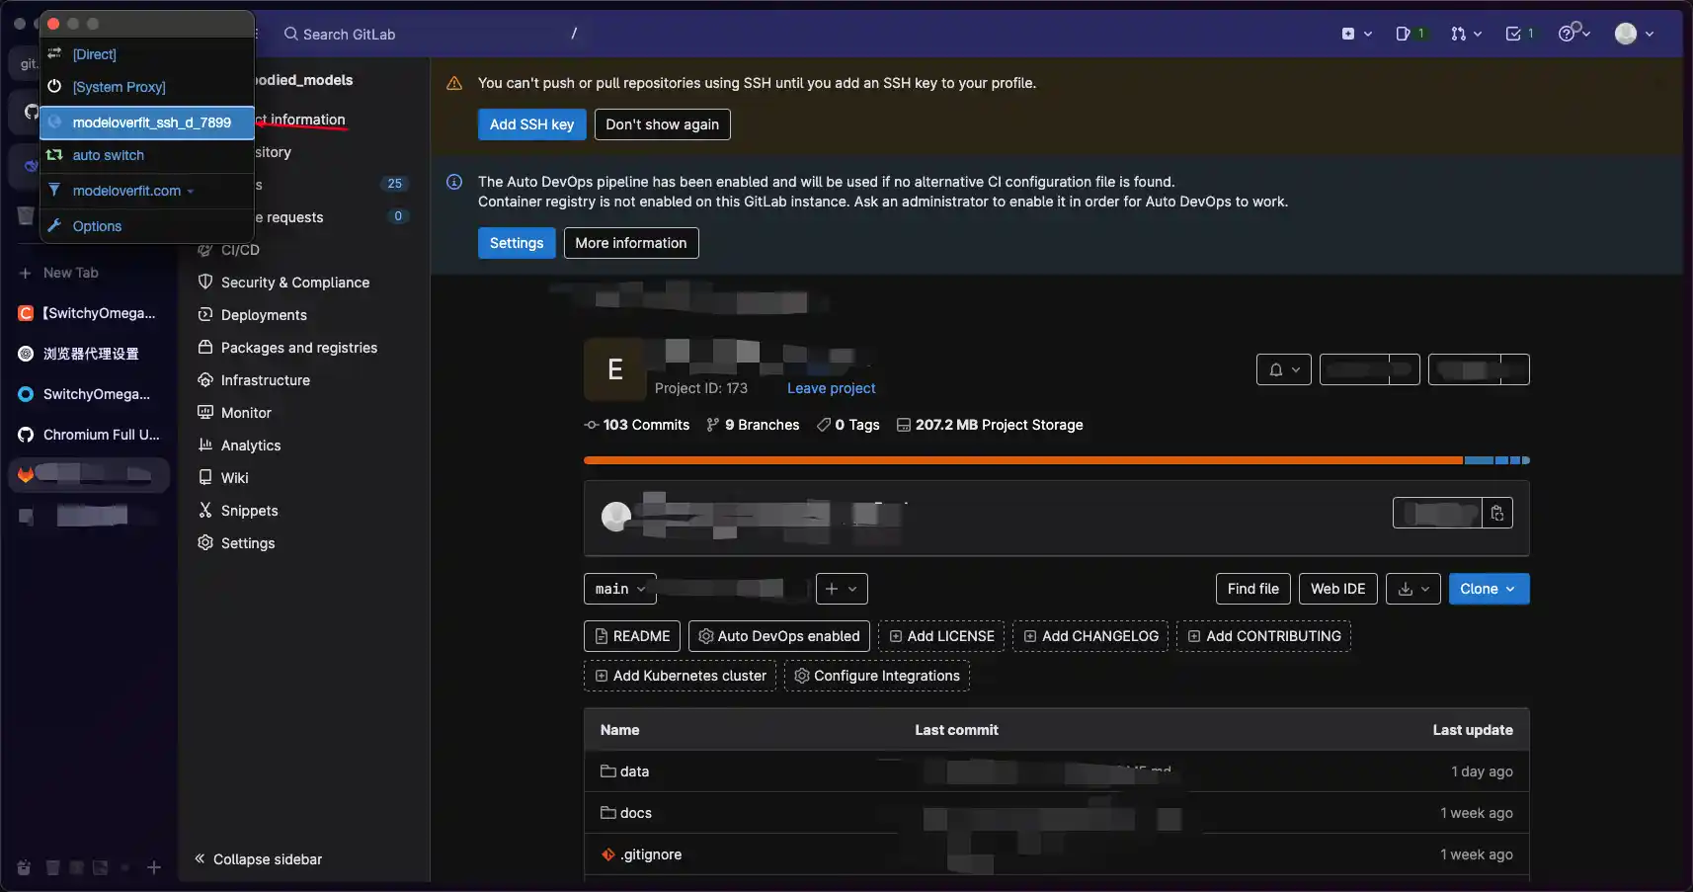Image resolution: width=1693 pixels, height=892 pixels.
Task: Collapse the sidebar
Action: point(259,859)
